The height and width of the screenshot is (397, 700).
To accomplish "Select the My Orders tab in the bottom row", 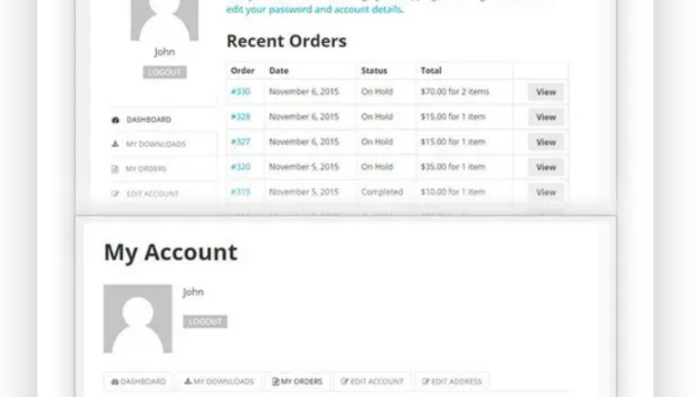I will (x=298, y=381).
